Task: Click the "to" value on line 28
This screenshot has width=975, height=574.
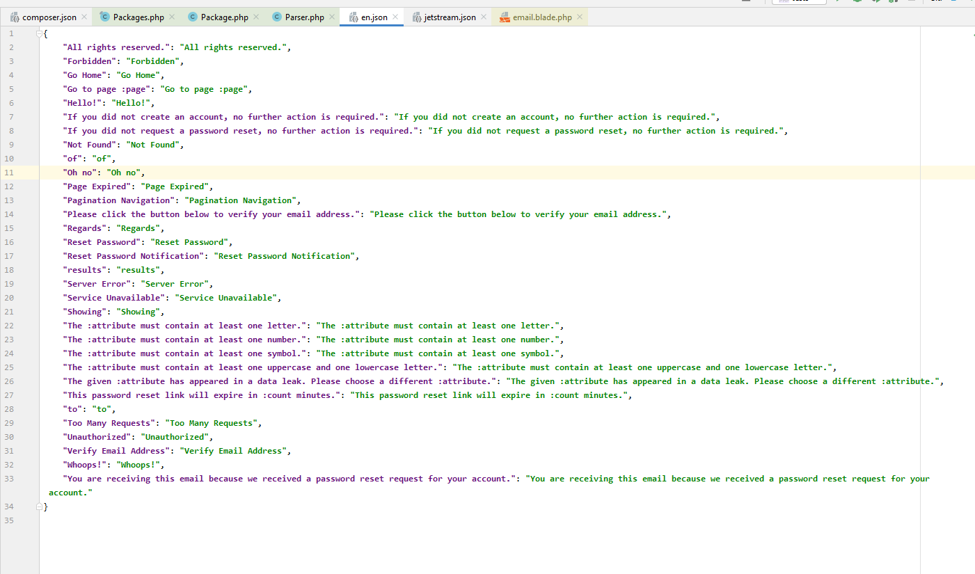Action: click(102, 409)
